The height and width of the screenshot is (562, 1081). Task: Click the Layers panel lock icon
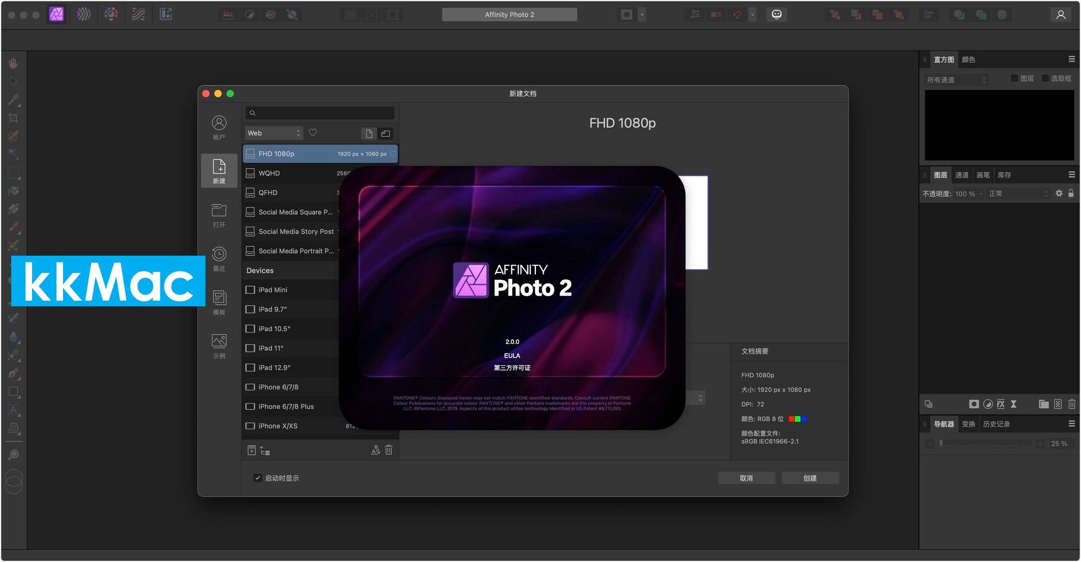[x=1071, y=193]
